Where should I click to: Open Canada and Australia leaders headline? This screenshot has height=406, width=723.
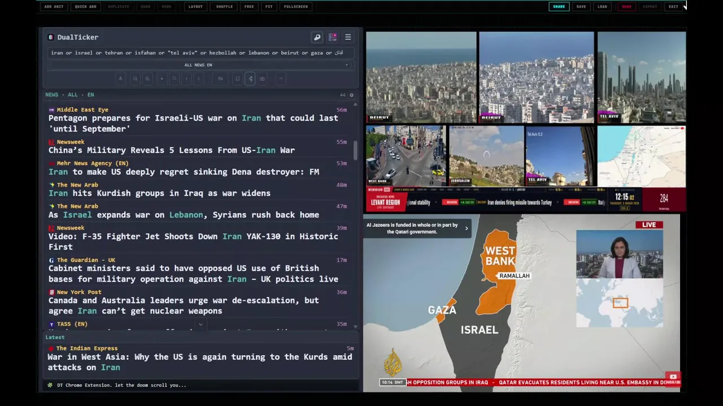coord(184,306)
